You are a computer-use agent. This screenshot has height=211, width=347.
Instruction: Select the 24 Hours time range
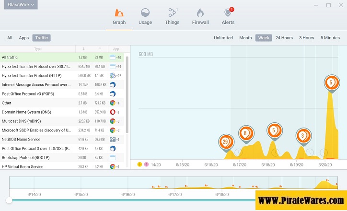pos(284,38)
